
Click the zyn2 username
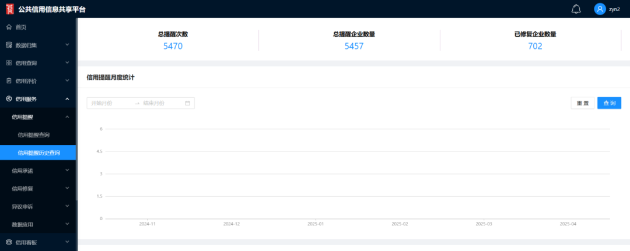(x=614, y=9)
